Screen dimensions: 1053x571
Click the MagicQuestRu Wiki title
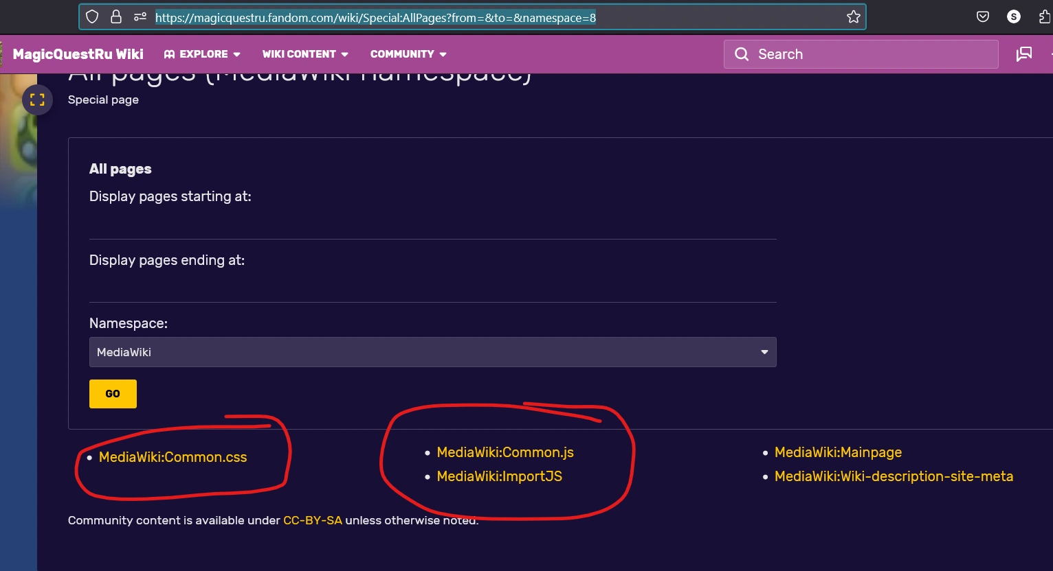pos(78,54)
